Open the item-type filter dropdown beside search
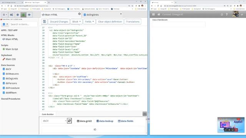The width and height of the screenshot is (246, 138). pos(5,24)
